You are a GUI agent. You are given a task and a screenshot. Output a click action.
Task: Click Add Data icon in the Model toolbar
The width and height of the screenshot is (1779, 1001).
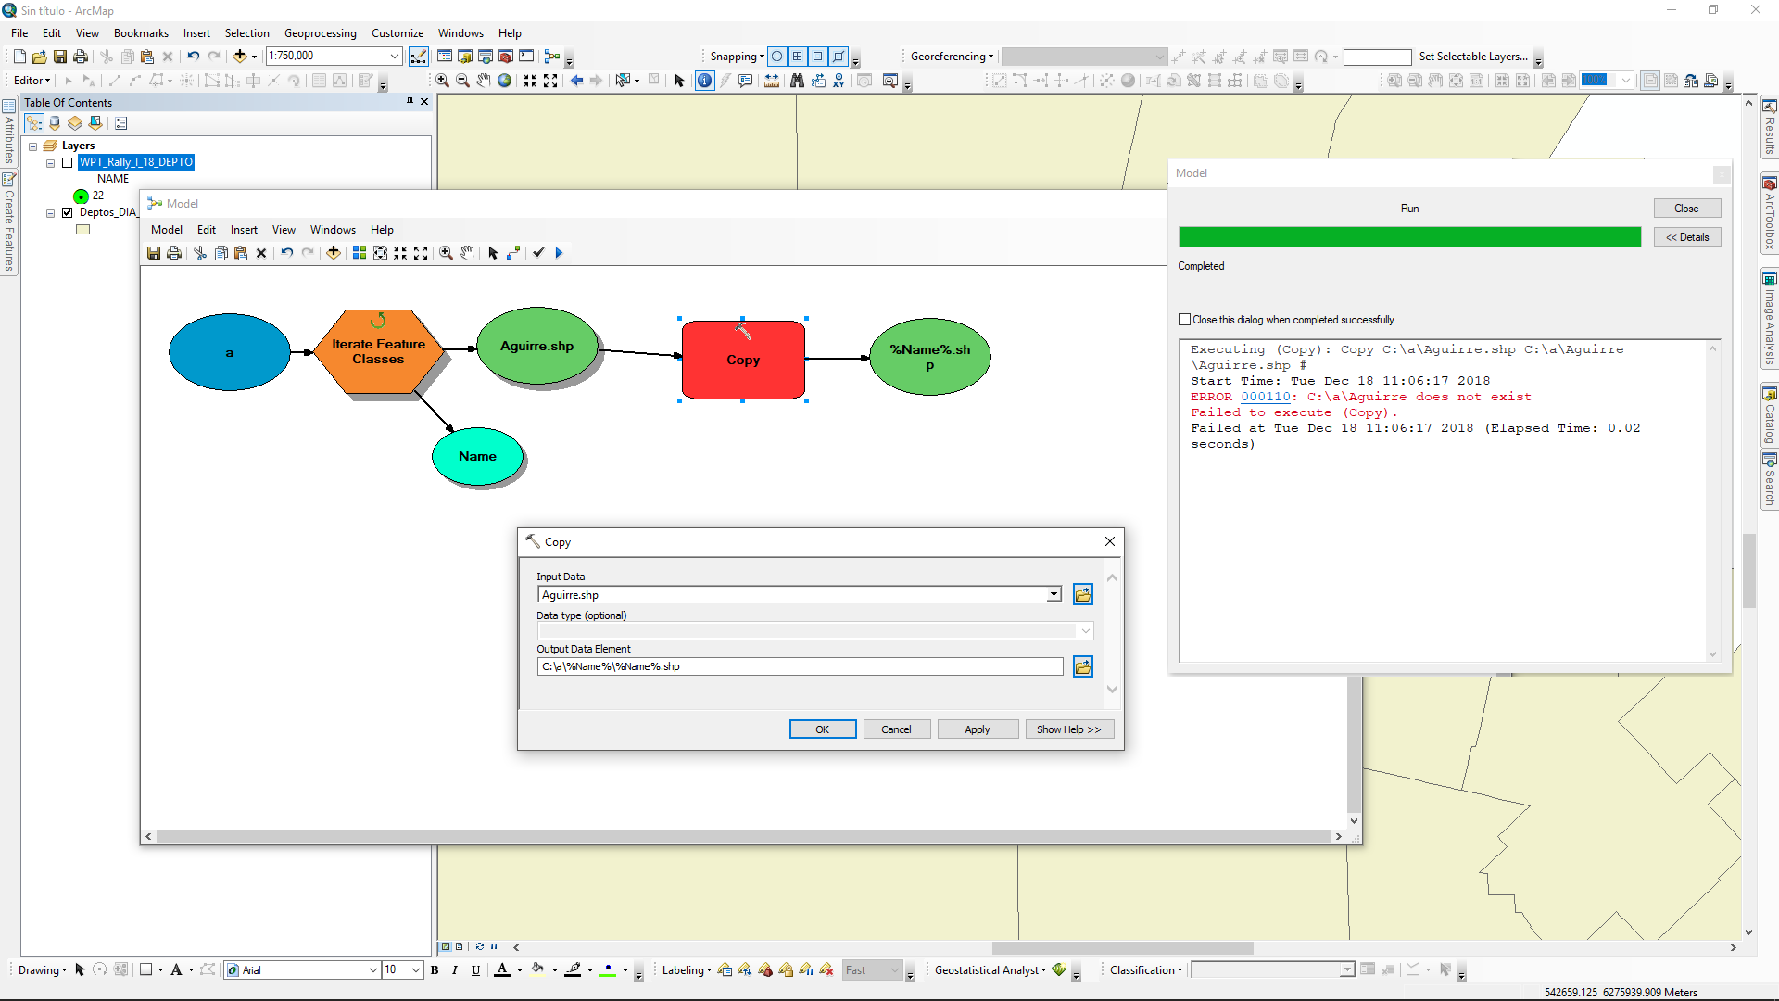pos(334,253)
